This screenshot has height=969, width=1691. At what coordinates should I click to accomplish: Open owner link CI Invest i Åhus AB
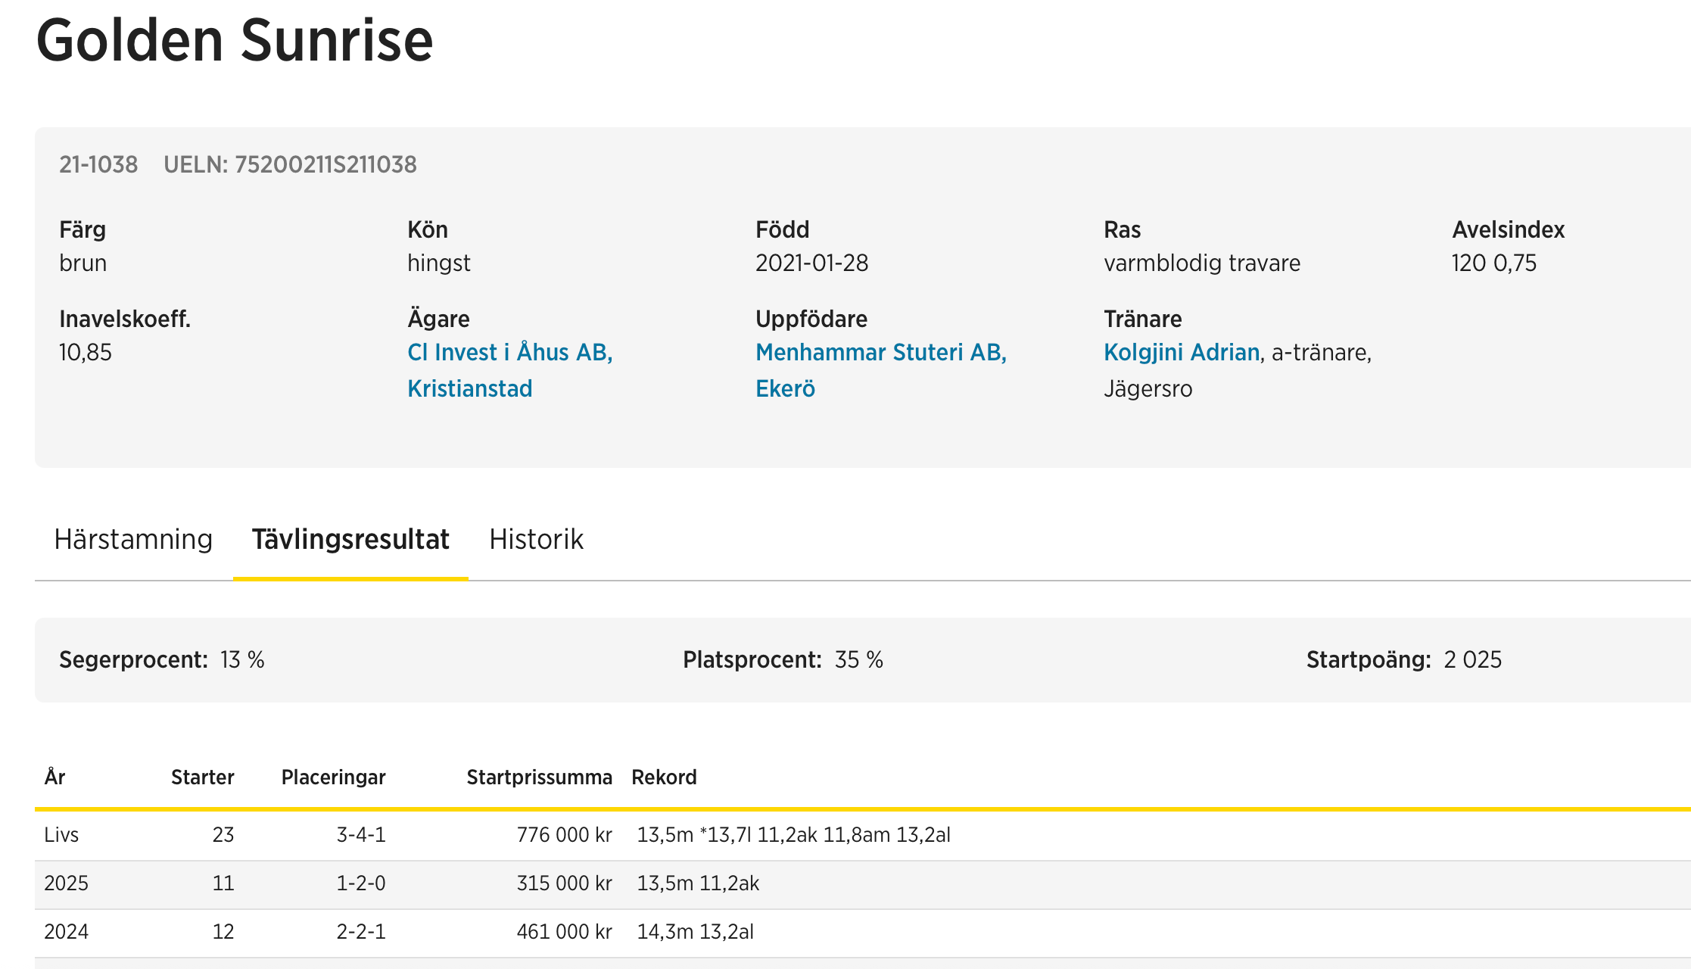(x=509, y=353)
